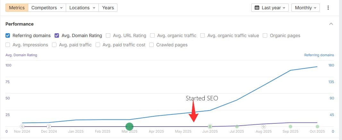Click the green Google marker at Jun 2025
This screenshot has width=342, height=140.
(x=210, y=127)
